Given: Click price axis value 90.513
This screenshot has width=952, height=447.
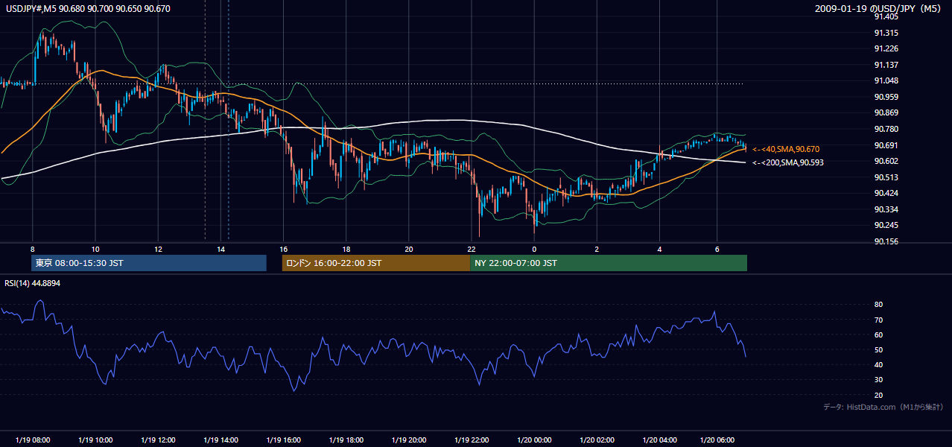Looking at the screenshot, I should (x=886, y=177).
